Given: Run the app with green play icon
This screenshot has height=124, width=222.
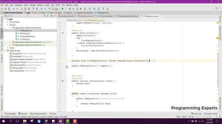Looking at the screenshot, I should 62,9.
